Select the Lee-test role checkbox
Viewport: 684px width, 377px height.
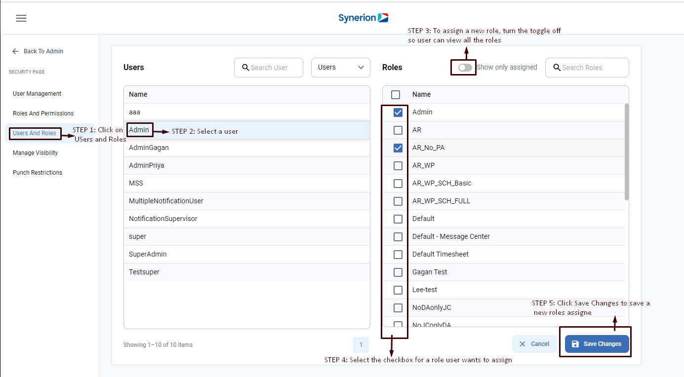click(398, 290)
